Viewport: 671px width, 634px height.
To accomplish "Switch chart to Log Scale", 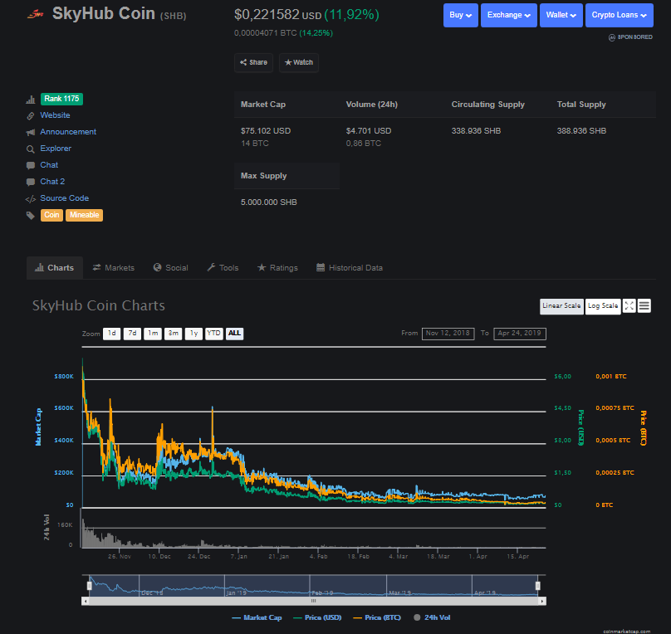I will pyautogui.click(x=603, y=306).
